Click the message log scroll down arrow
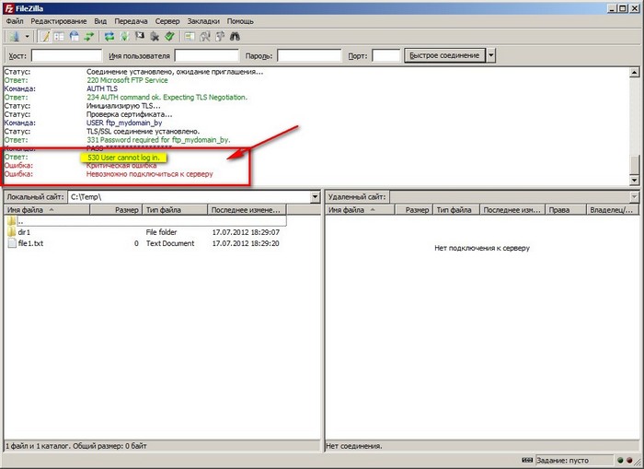The height and width of the screenshot is (469, 644). tap(635, 180)
